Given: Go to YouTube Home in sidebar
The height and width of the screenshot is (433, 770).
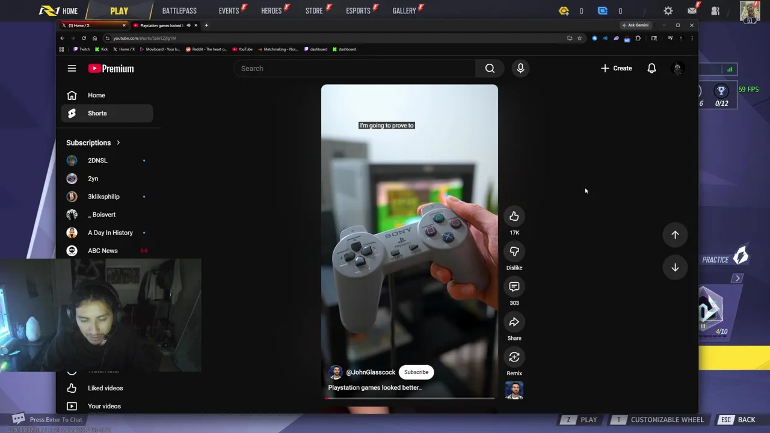Looking at the screenshot, I should 107,95.
